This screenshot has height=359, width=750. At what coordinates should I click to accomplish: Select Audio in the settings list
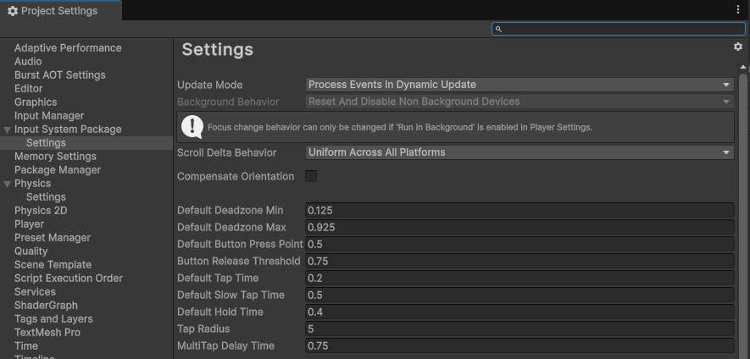coord(28,61)
